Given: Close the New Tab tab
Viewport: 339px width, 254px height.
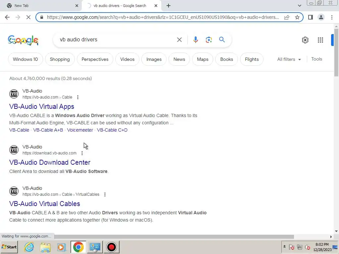Looking at the screenshot, I should pos(77,6).
